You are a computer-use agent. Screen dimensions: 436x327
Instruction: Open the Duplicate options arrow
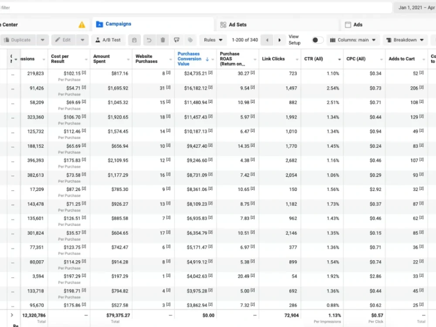point(42,40)
